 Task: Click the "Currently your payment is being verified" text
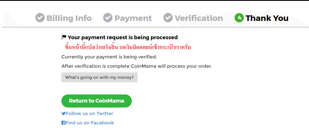tap(109, 57)
